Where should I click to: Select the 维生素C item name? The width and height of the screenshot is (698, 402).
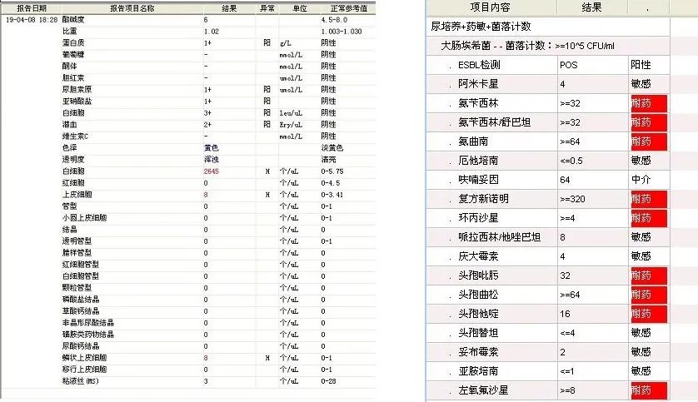coord(75,136)
